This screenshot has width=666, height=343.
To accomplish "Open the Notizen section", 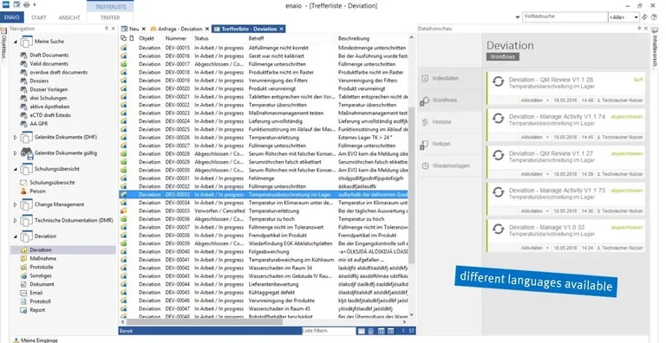I will click(450, 144).
